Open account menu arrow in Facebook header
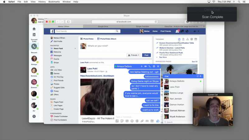The height and width of the screenshot is (140, 249). pos(198,31)
